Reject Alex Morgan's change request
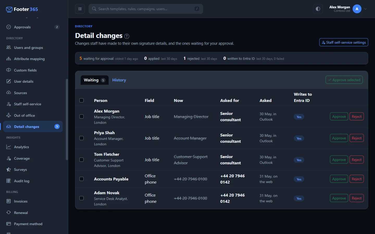This screenshot has width=375, height=234. 357,116
